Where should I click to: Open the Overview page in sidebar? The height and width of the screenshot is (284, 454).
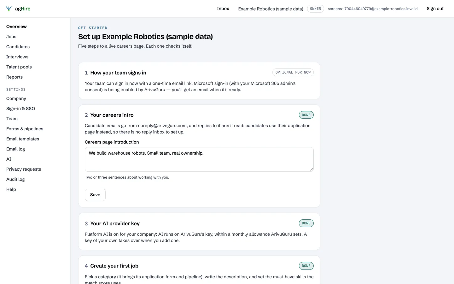click(16, 27)
